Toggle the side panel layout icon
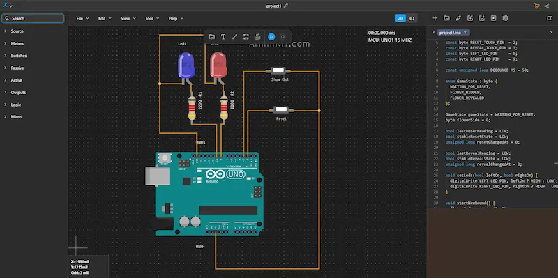Image resolution: width=558 pixels, height=278 pixels. [x=550, y=18]
